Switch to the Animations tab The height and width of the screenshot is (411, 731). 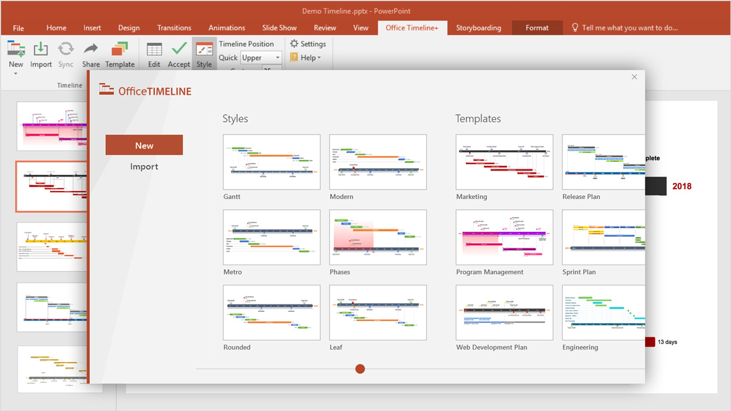coord(227,28)
